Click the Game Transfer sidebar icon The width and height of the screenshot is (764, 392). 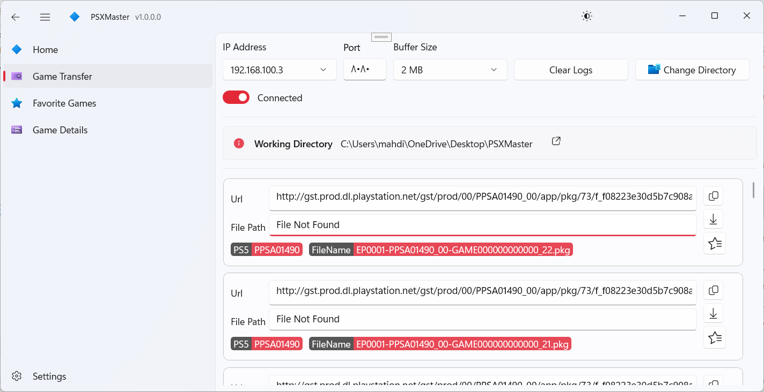(17, 76)
